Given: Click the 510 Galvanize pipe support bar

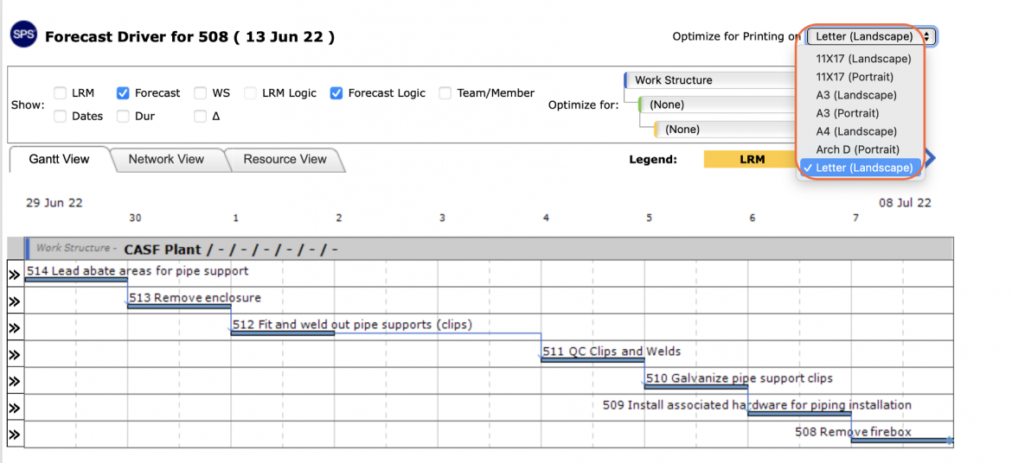Looking at the screenshot, I should coord(695,387).
